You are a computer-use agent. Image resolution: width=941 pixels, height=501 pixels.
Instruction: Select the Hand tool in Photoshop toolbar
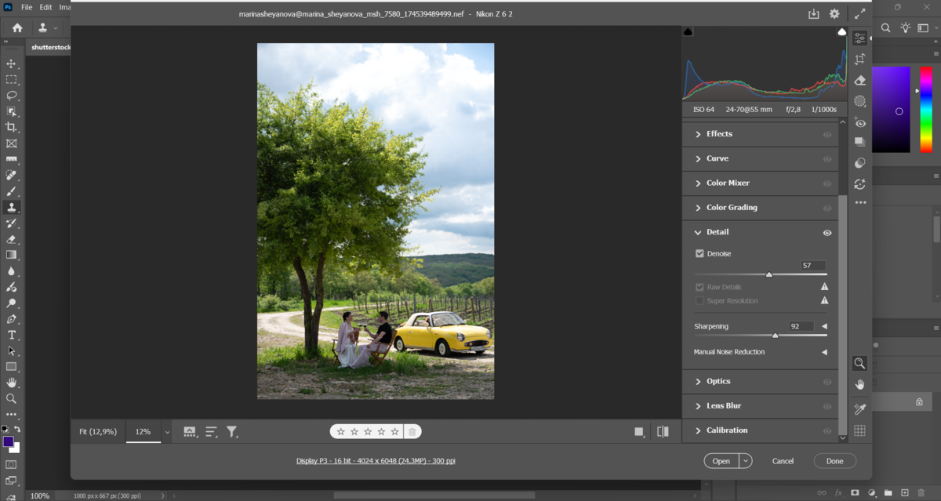11,383
